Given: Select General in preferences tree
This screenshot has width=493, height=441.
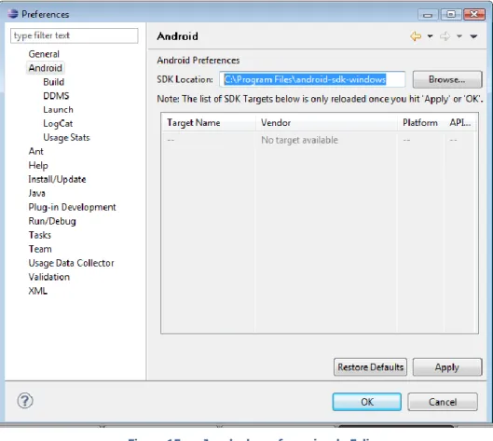Looking at the screenshot, I should click(x=44, y=54).
